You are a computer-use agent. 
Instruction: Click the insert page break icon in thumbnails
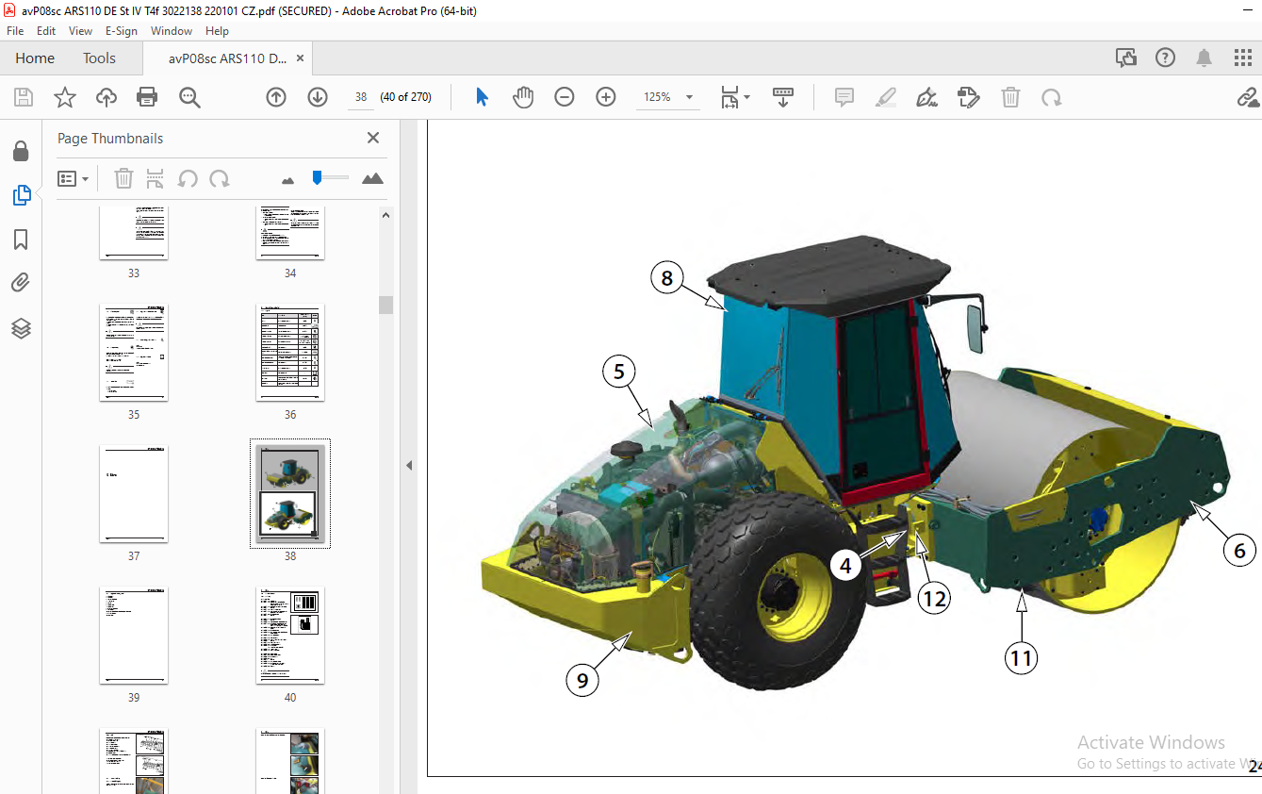(156, 178)
